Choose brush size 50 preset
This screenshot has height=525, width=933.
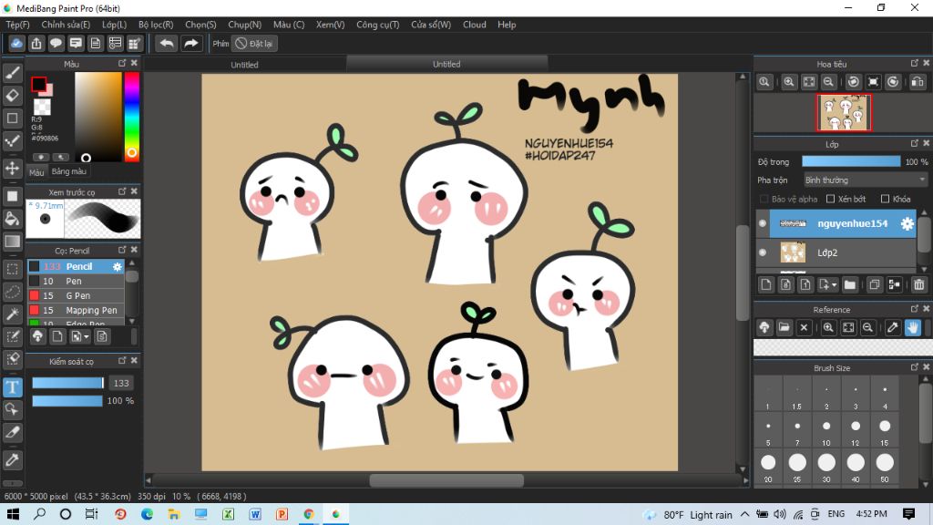pyautogui.click(x=885, y=466)
